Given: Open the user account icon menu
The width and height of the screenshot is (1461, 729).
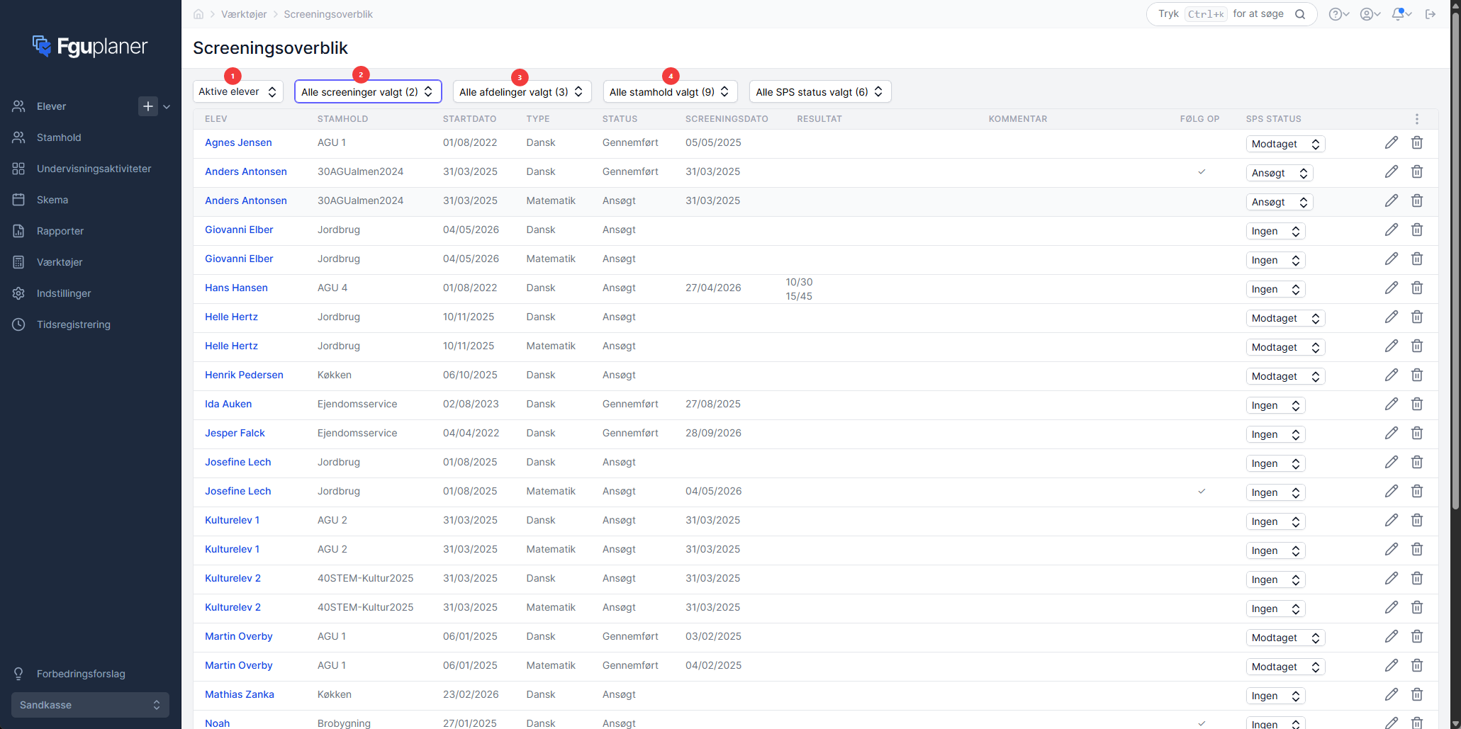Looking at the screenshot, I should (x=1370, y=14).
